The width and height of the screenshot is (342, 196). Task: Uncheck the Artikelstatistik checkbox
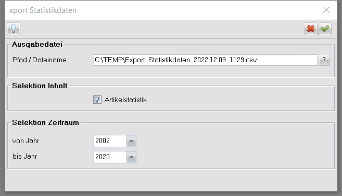(x=97, y=100)
